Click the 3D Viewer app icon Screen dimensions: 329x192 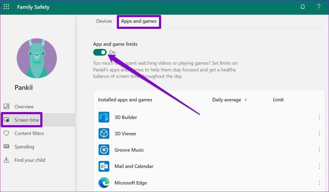click(104, 133)
